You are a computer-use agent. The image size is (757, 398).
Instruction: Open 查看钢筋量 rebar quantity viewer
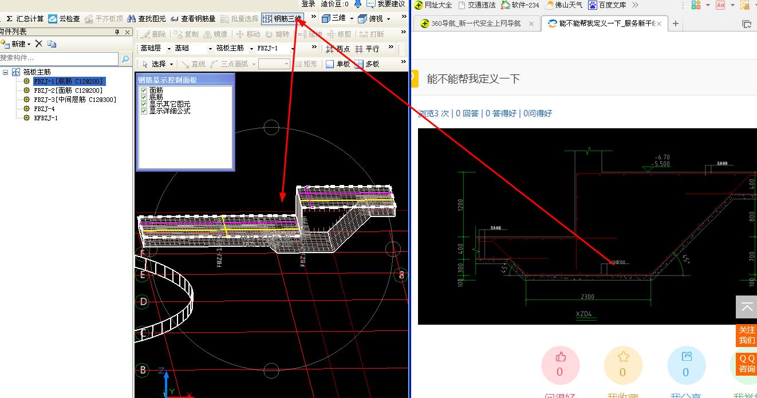coord(193,19)
